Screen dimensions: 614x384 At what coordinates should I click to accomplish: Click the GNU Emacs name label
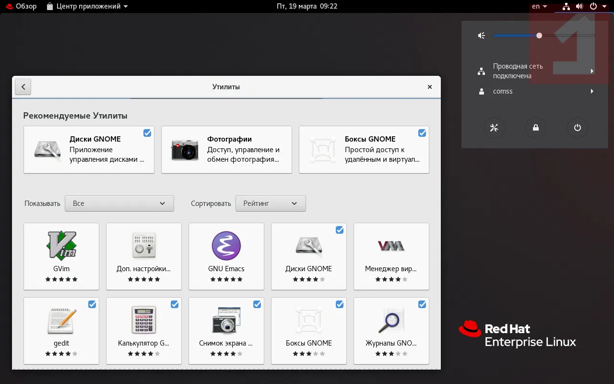(x=226, y=269)
